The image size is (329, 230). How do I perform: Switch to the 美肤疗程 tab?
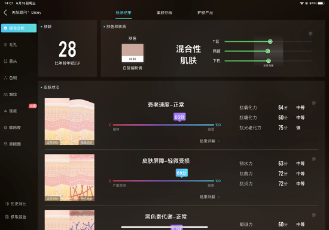(164, 13)
